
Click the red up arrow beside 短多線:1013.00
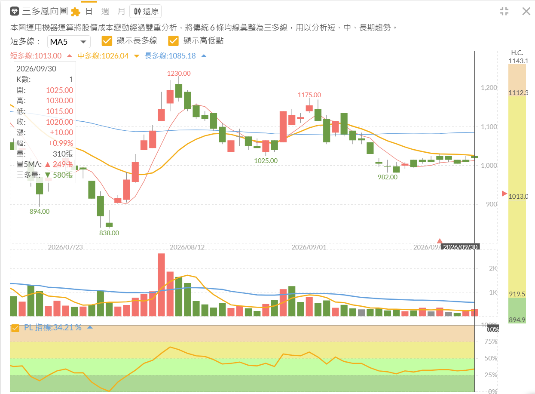69,56
